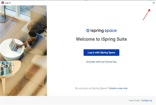Open the Contact us link
The image size is (156, 105).
click(x=147, y=101)
